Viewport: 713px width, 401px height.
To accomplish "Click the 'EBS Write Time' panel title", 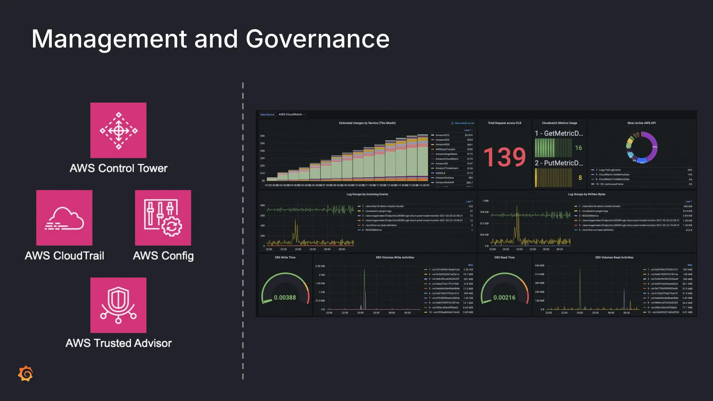I will (285, 258).
